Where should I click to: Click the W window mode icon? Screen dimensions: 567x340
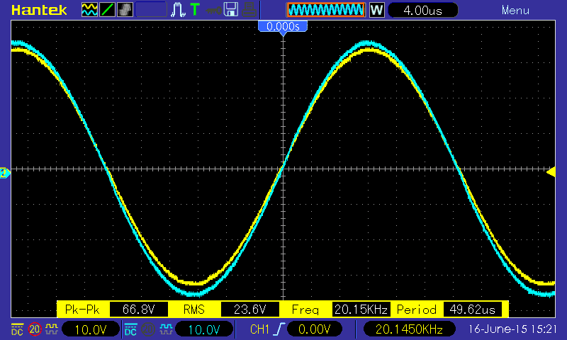coord(376,10)
